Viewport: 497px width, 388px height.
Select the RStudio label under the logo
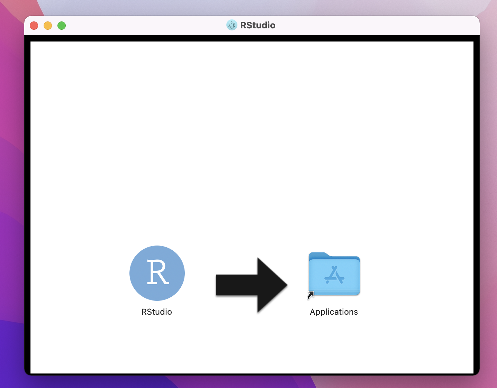(157, 312)
